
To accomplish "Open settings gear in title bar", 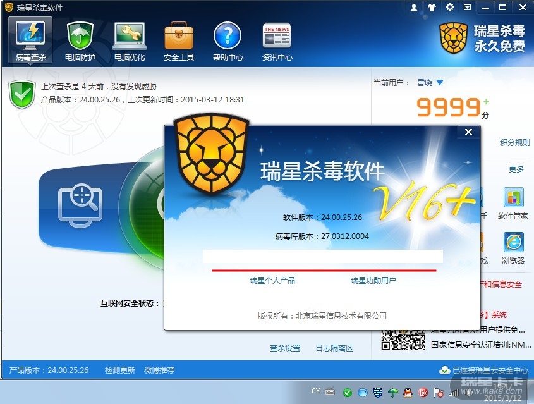I will pos(450,7).
